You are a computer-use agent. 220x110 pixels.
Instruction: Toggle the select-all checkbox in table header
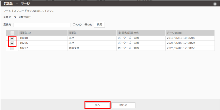point(12,33)
